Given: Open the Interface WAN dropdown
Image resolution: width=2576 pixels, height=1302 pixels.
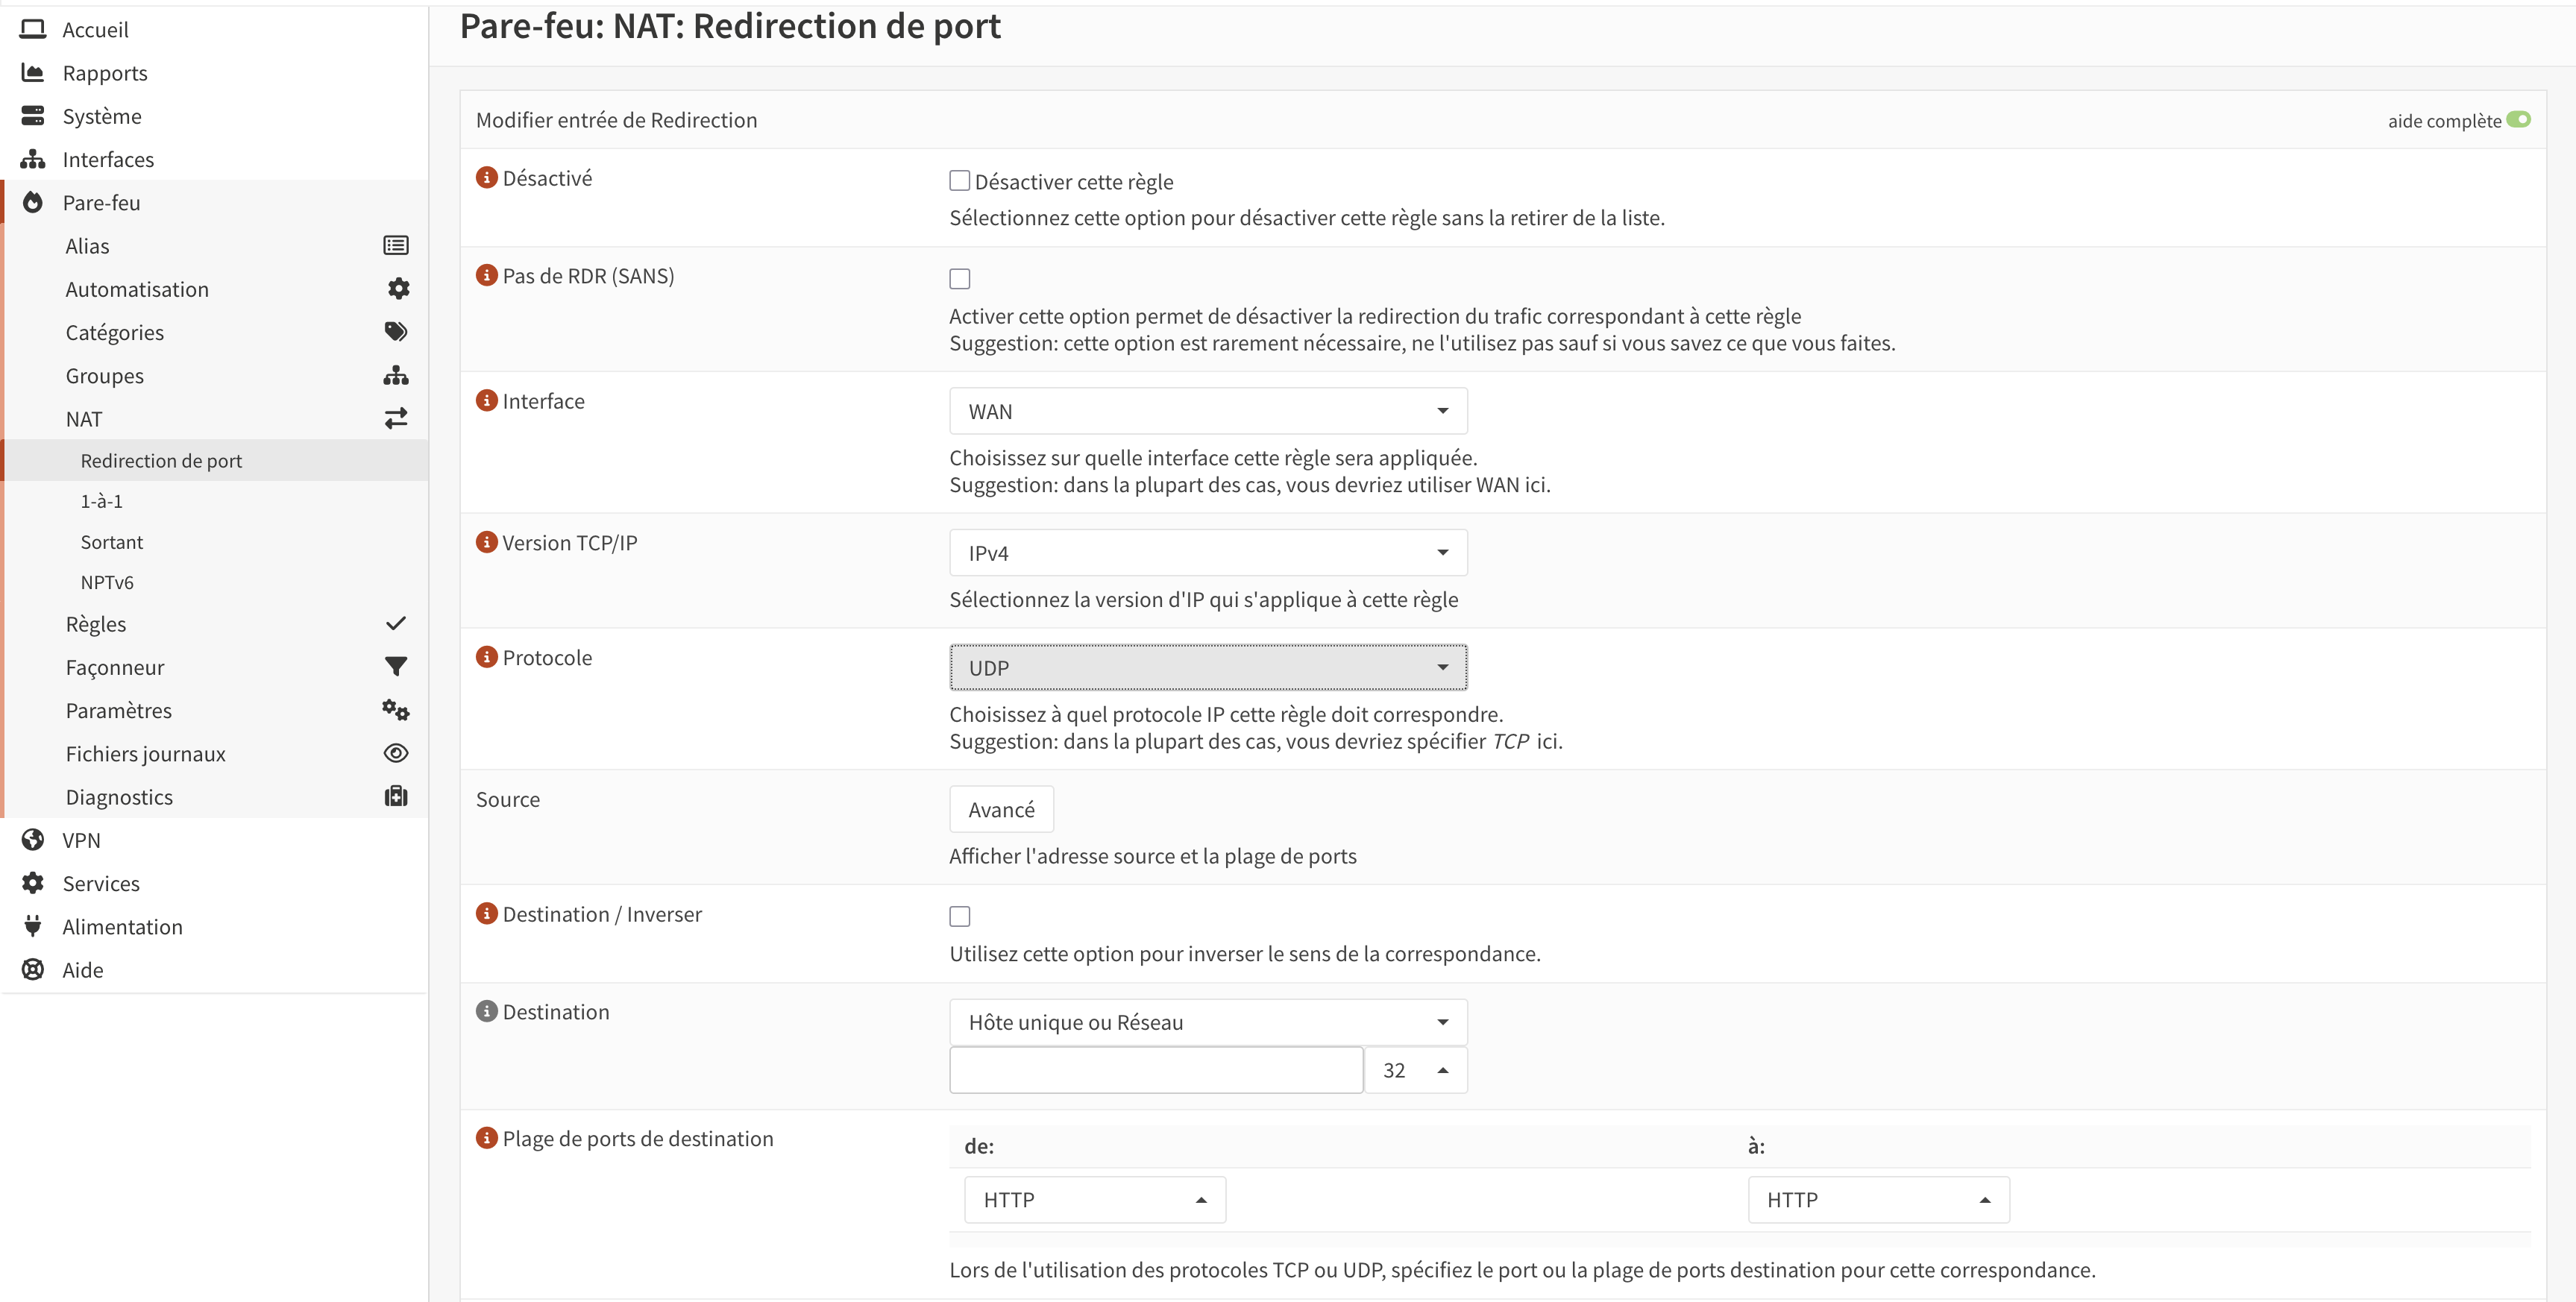Looking at the screenshot, I should 1207,411.
